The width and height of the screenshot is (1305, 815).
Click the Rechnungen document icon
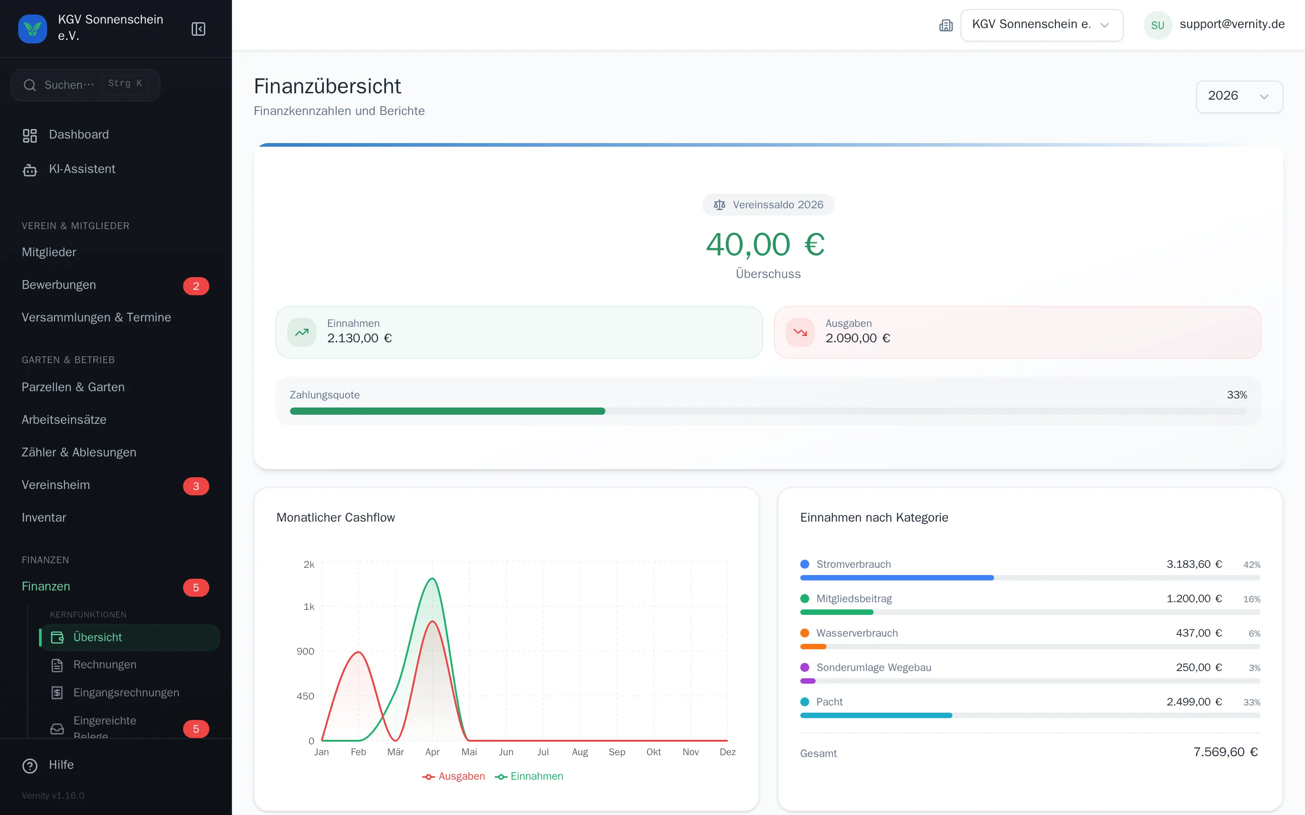(57, 665)
